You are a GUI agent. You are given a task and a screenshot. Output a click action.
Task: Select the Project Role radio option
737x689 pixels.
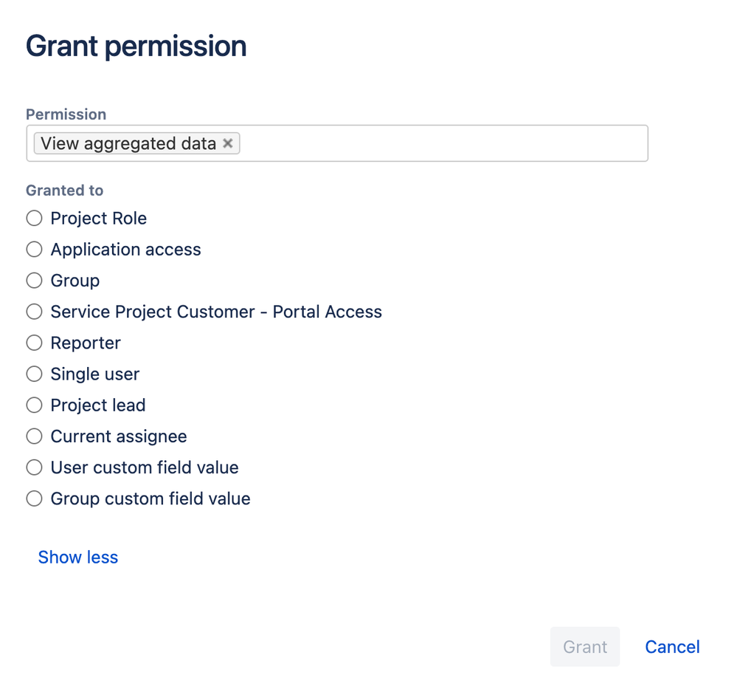click(34, 219)
